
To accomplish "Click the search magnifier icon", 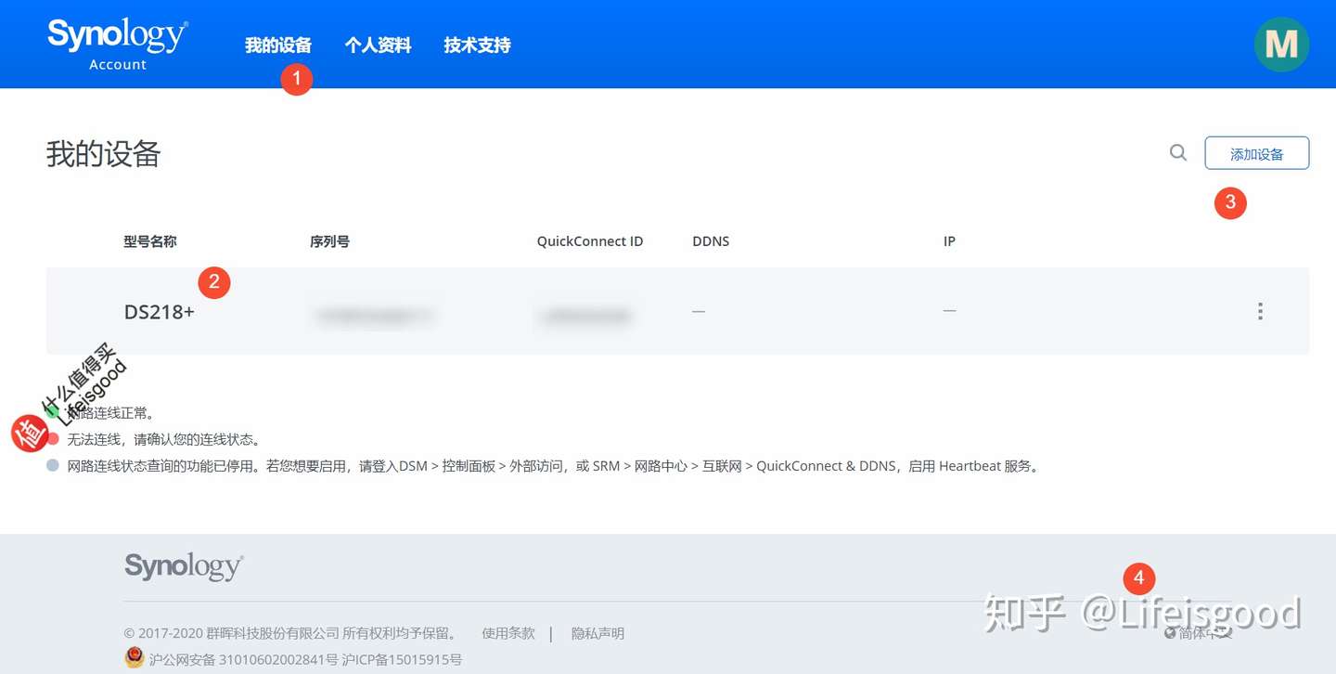I will [x=1178, y=153].
